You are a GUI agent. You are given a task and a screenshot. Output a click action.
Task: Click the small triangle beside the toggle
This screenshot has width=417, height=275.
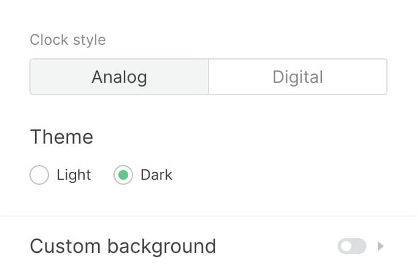(x=381, y=247)
